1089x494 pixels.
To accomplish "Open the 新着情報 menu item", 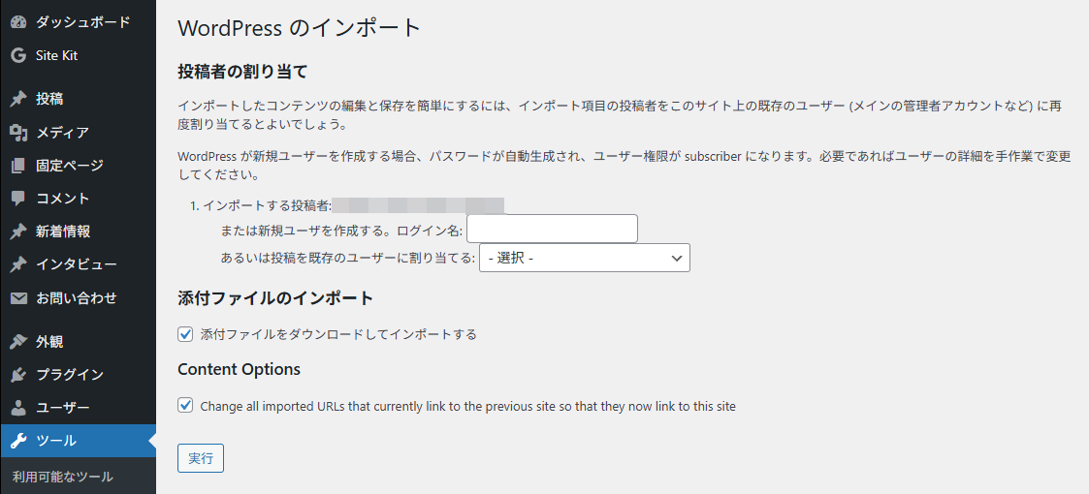I will [x=63, y=232].
